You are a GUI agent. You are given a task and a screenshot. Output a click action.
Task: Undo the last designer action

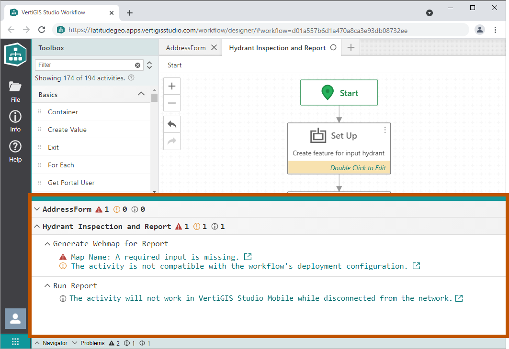coord(172,124)
